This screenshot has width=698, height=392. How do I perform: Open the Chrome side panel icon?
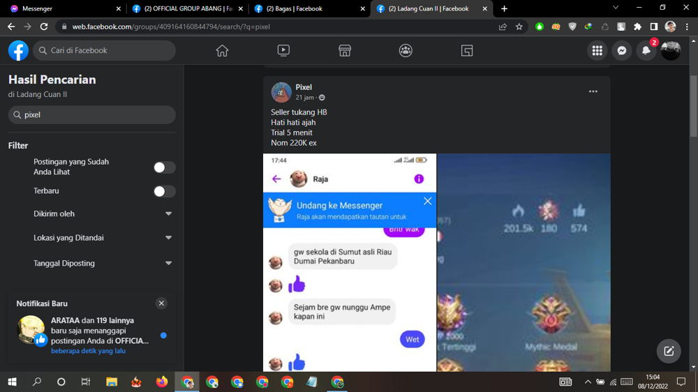(654, 27)
